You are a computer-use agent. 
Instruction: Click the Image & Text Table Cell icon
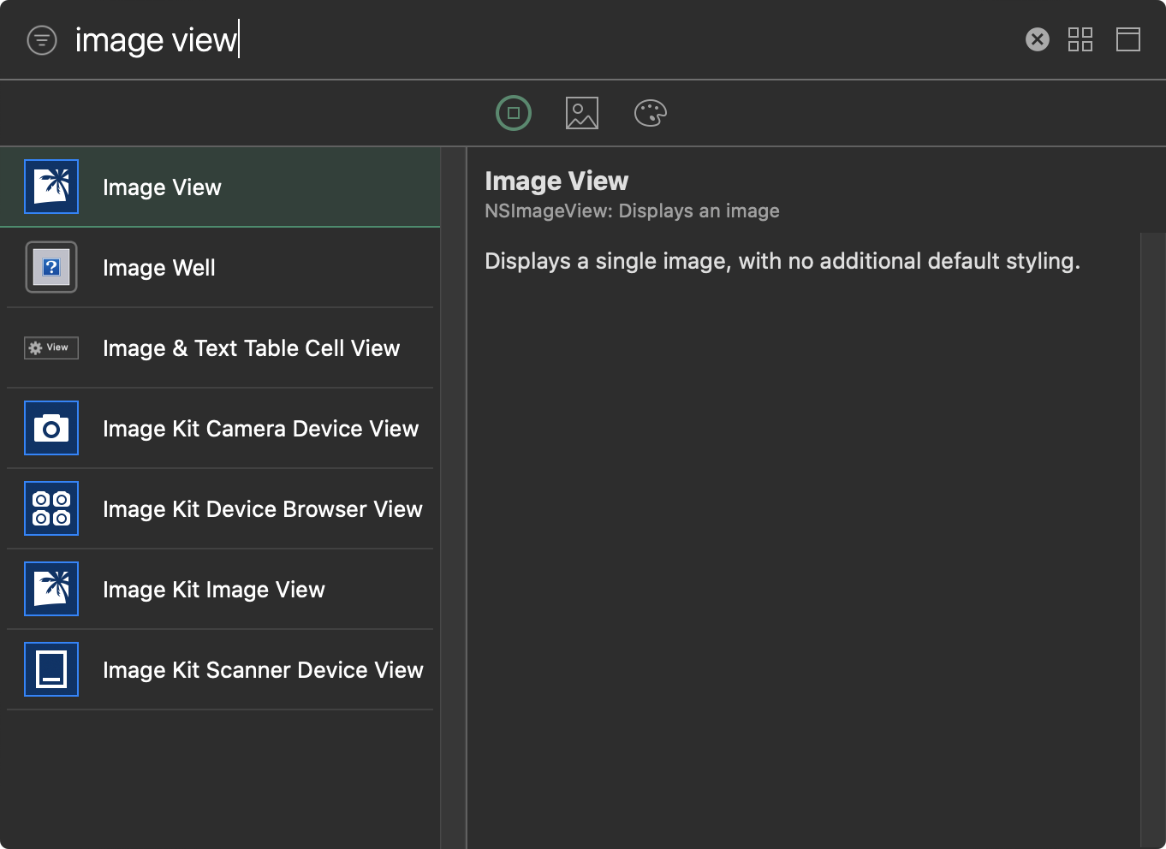click(x=51, y=347)
